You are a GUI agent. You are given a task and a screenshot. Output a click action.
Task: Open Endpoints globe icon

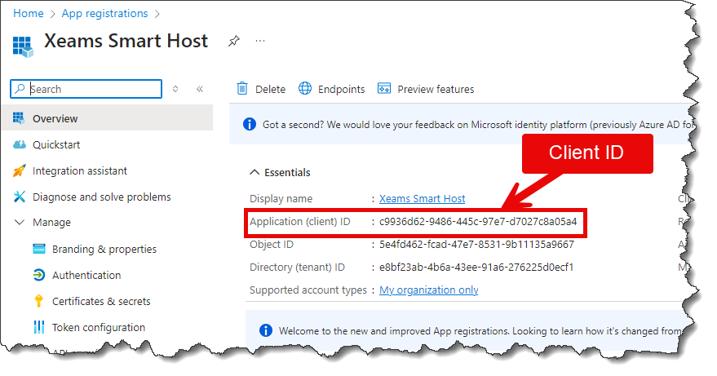pos(305,89)
